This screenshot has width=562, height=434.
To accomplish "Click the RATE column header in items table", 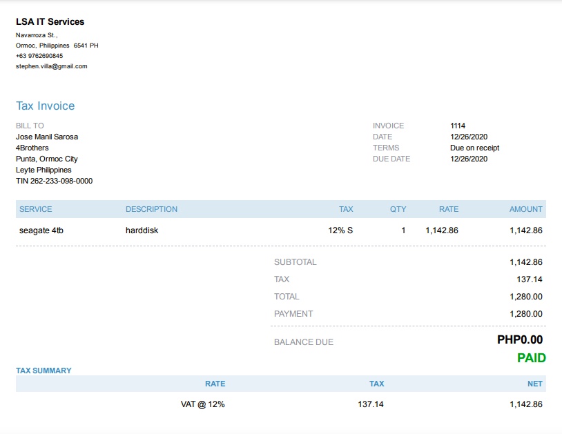I will click(x=449, y=209).
